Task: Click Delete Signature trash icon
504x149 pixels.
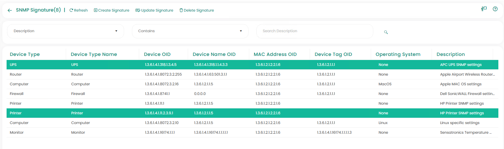Action: coord(181,10)
